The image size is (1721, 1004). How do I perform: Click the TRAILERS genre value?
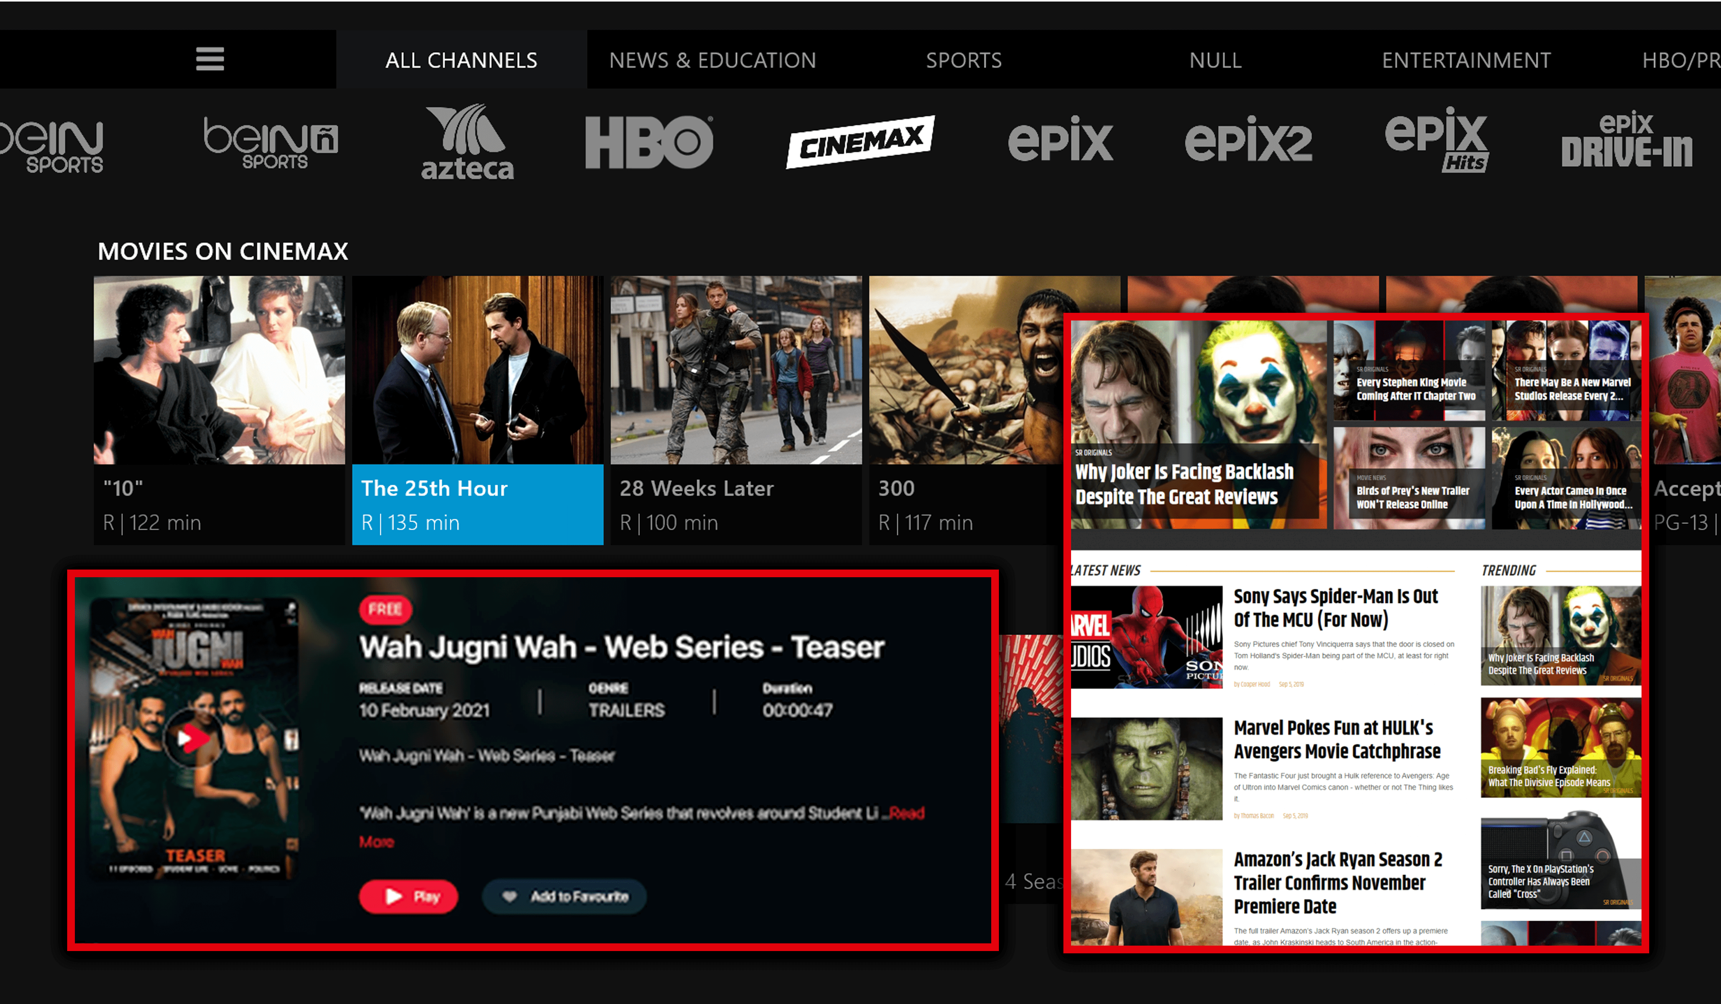click(626, 710)
